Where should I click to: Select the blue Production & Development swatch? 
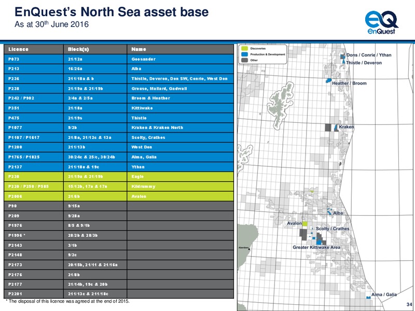coord(244,54)
